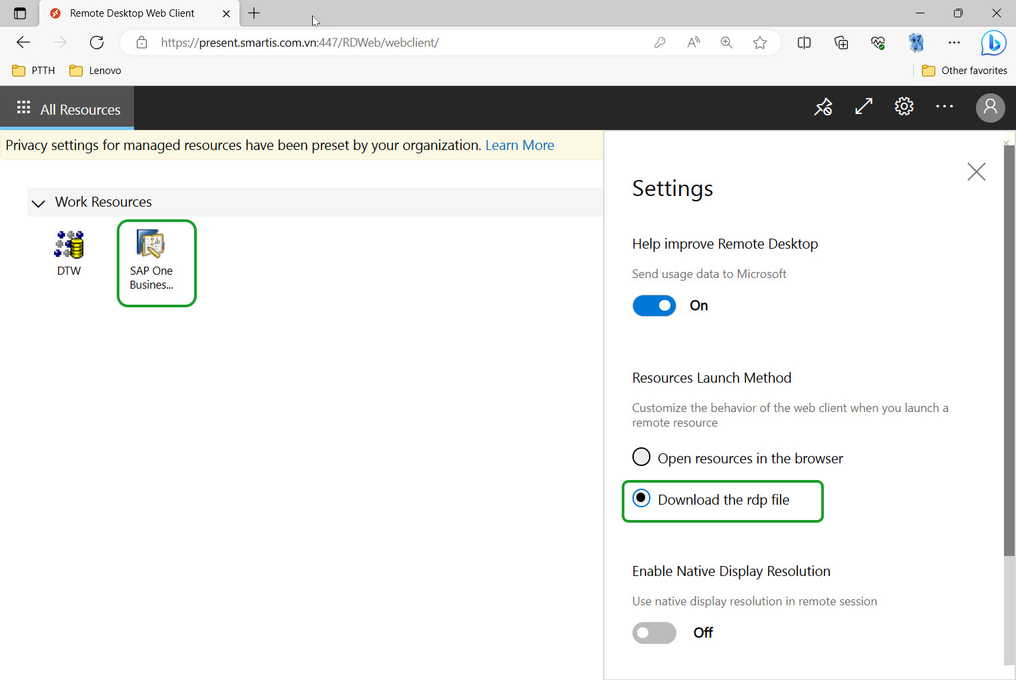Open the Lenovo bookmarks folder
The height and width of the screenshot is (680, 1016).
coord(95,71)
